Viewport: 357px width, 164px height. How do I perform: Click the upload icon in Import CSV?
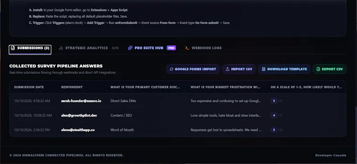tap(227, 69)
